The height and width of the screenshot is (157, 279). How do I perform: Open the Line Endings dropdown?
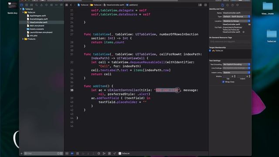point(236,68)
